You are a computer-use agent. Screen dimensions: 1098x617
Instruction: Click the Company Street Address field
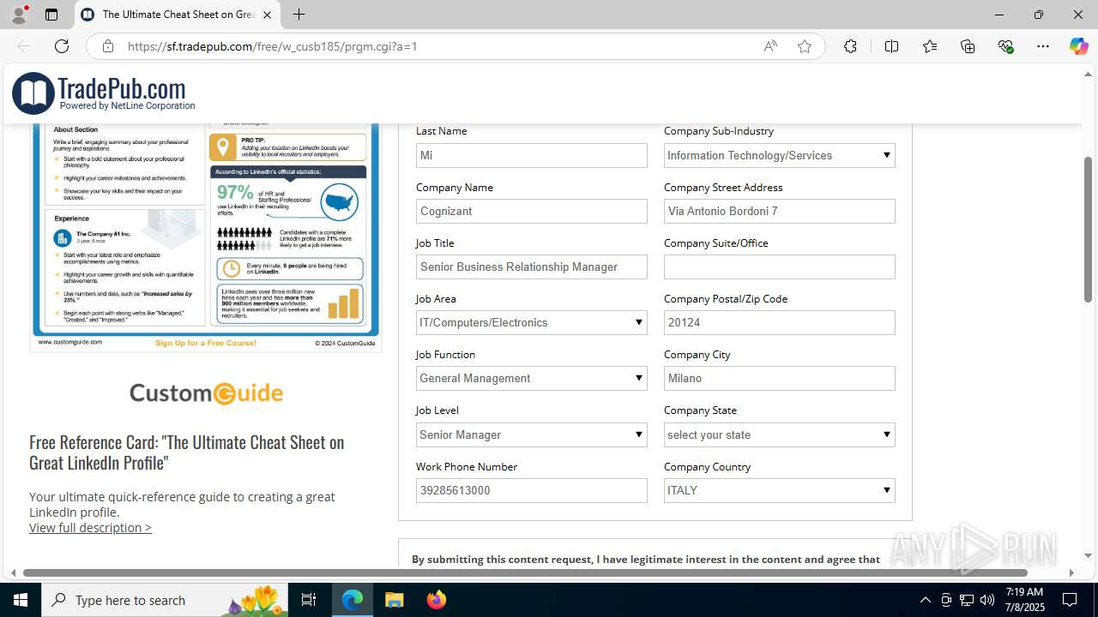click(x=779, y=211)
